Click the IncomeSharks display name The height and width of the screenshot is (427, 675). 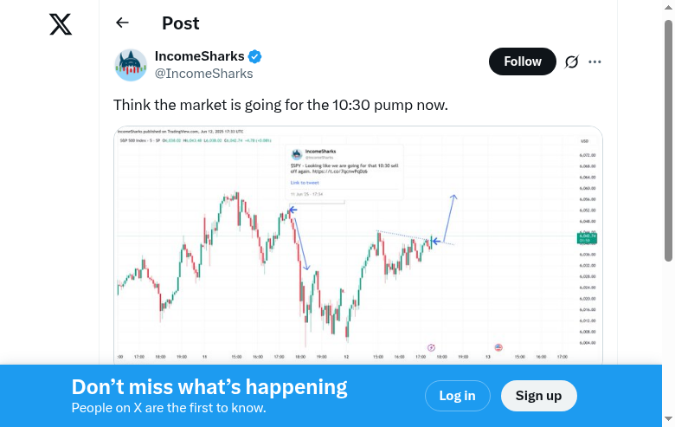pyautogui.click(x=199, y=56)
